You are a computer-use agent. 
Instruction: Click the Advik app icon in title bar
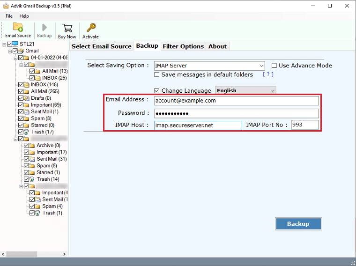6,6
